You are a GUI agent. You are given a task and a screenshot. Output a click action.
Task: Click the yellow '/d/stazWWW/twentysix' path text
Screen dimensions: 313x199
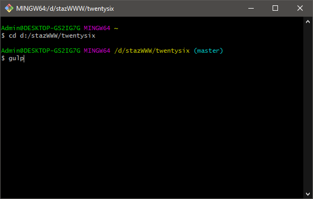point(152,51)
